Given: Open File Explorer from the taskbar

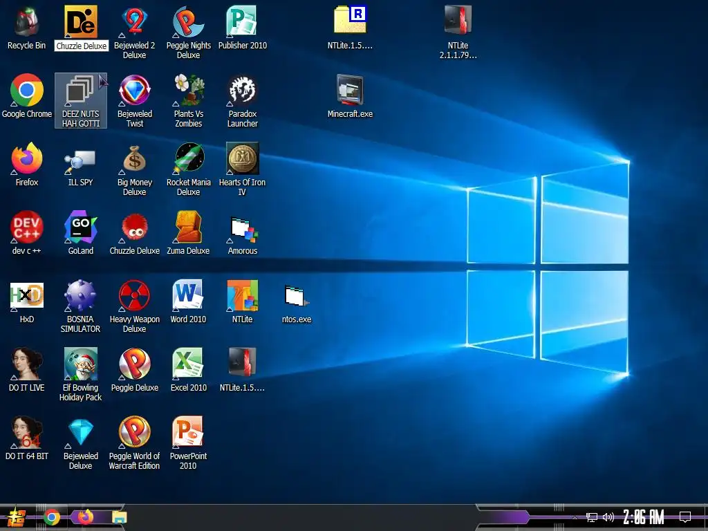Looking at the screenshot, I should point(119,517).
